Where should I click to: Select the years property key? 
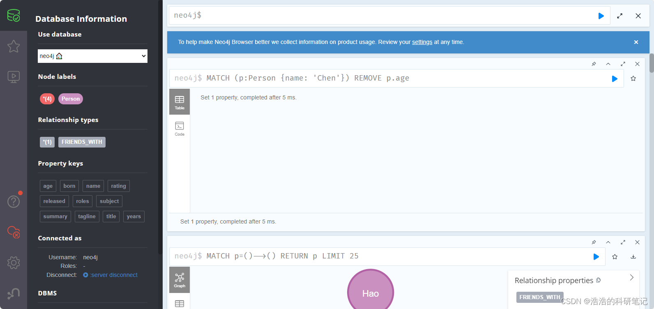[134, 217]
